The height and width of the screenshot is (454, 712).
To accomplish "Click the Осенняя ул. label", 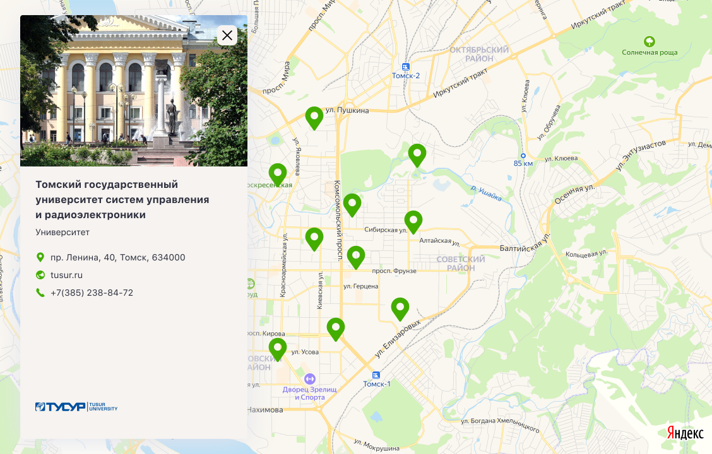I will click(x=574, y=194).
